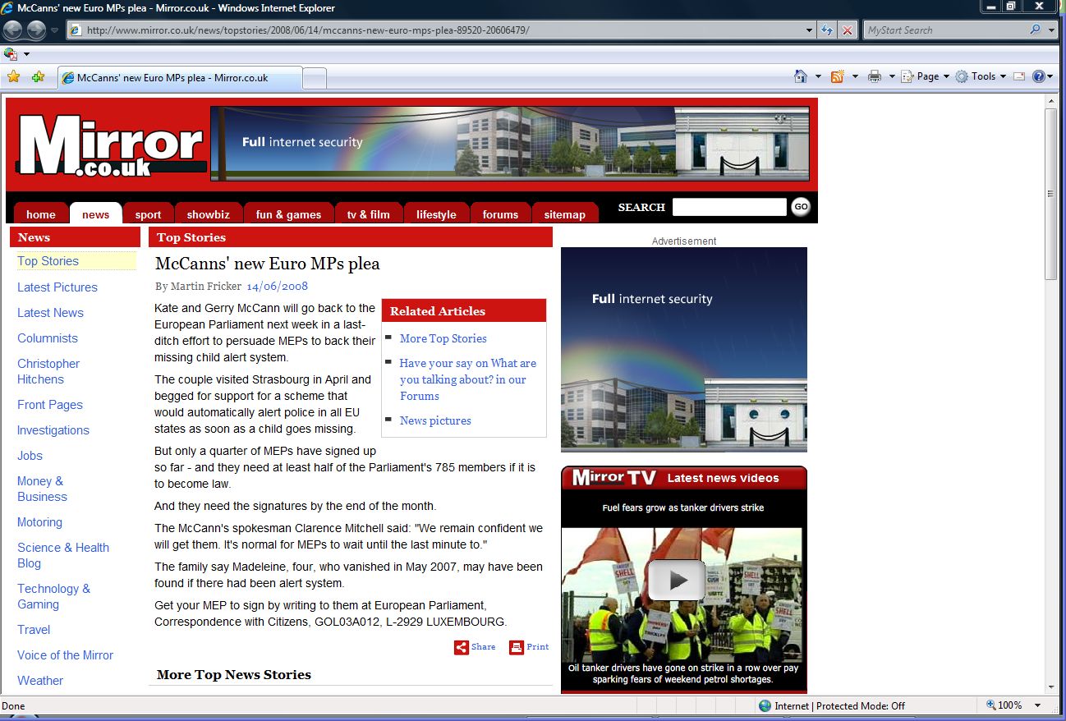The height and width of the screenshot is (721, 1066).
Task: Play the tanker drivers strike video
Action: tap(677, 580)
